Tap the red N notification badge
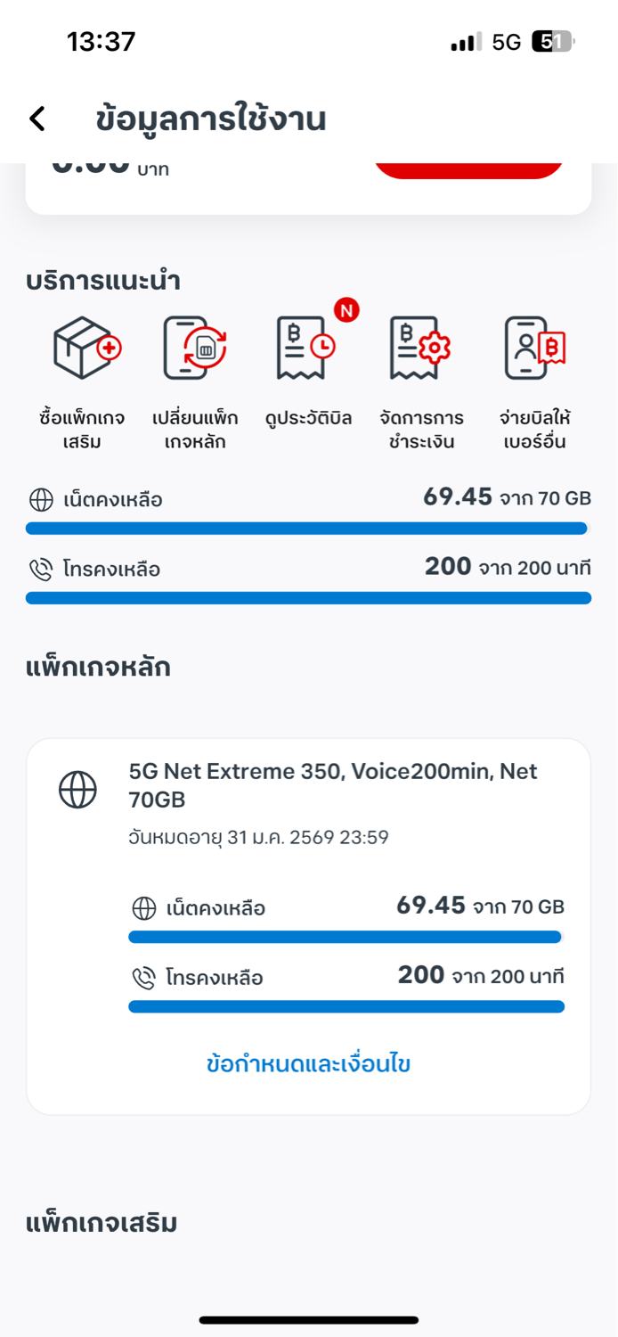Image resolution: width=618 pixels, height=1337 pixels. tap(346, 310)
